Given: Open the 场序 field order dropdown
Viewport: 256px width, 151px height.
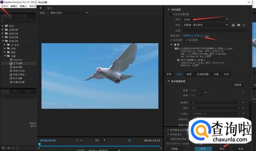Looking at the screenshot, I should pyautogui.click(x=216, y=108).
